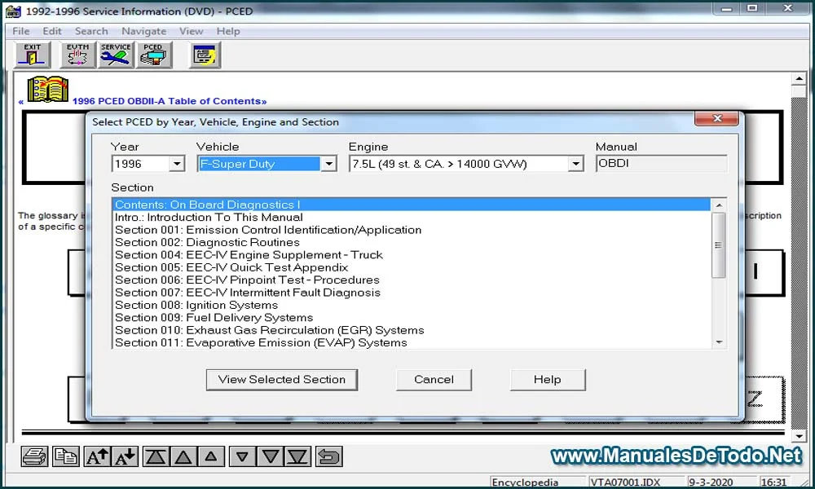Image resolution: width=815 pixels, height=489 pixels.
Task: Select 'Contents: On Board Diagnostics I'
Action: (x=412, y=205)
